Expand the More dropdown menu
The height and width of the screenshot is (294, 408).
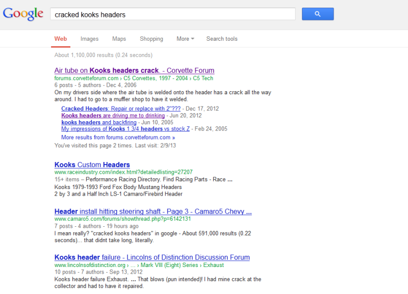pos(185,39)
